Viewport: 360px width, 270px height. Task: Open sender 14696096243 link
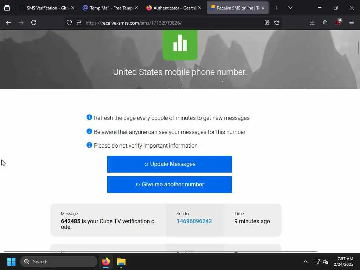click(x=194, y=221)
